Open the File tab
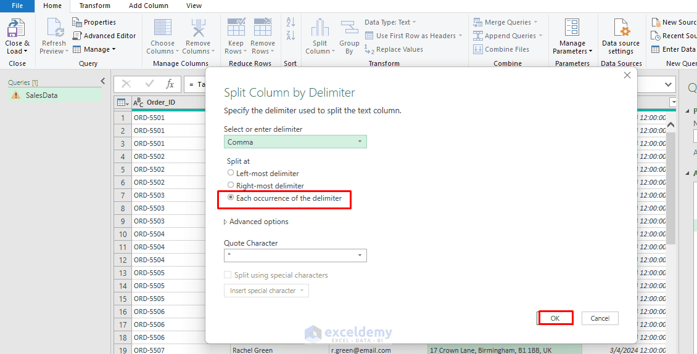697x354 pixels. click(x=17, y=6)
